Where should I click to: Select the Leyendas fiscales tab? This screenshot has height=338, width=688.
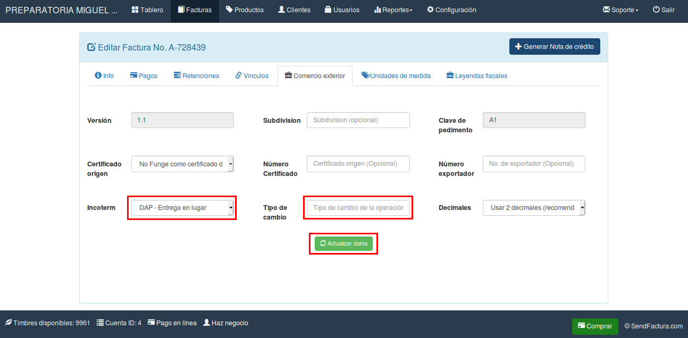click(476, 76)
